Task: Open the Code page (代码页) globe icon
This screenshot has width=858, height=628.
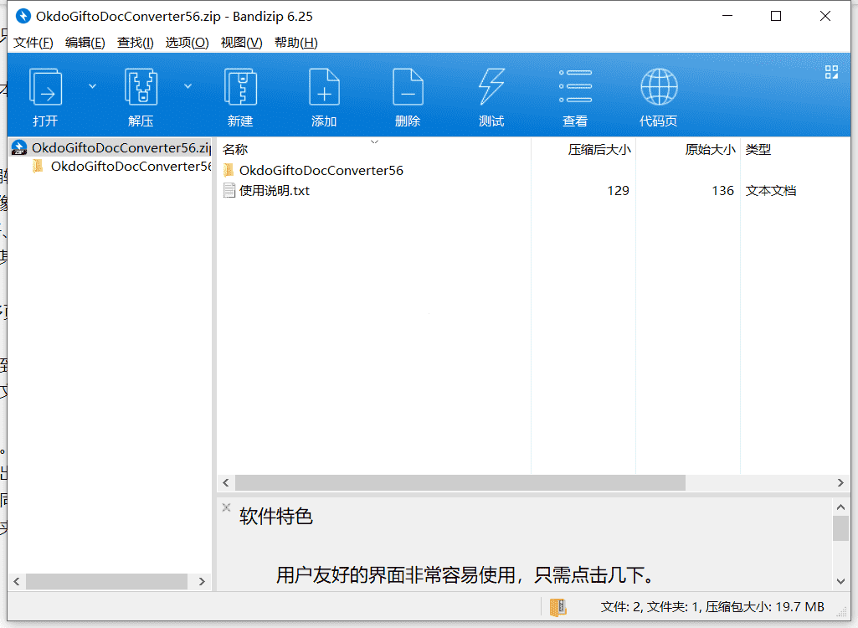Action: [659, 87]
